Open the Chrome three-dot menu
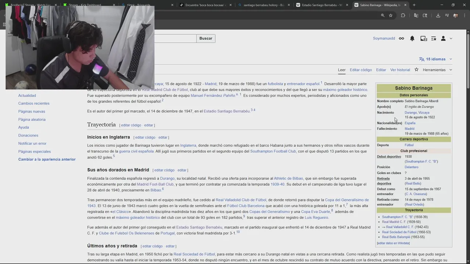Image resolution: width=470 pixels, height=264 pixels. [464, 15]
